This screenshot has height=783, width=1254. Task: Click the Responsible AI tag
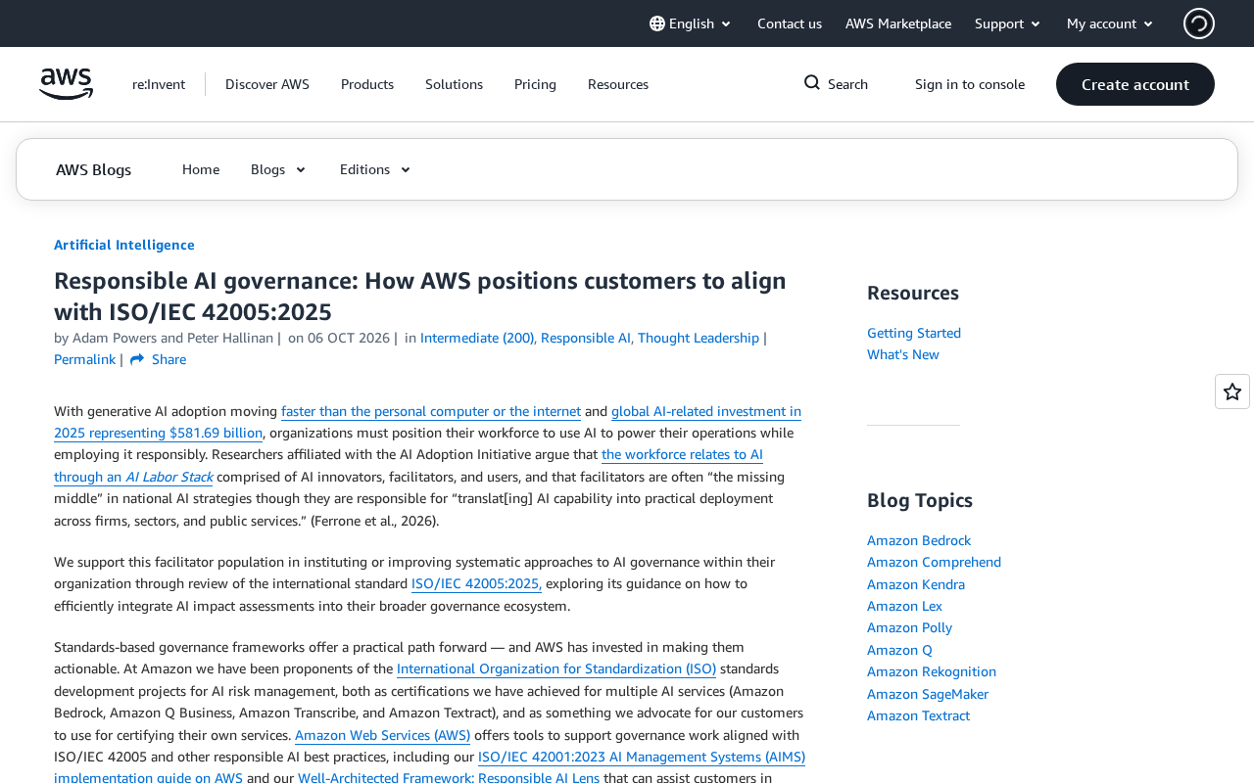(x=586, y=338)
